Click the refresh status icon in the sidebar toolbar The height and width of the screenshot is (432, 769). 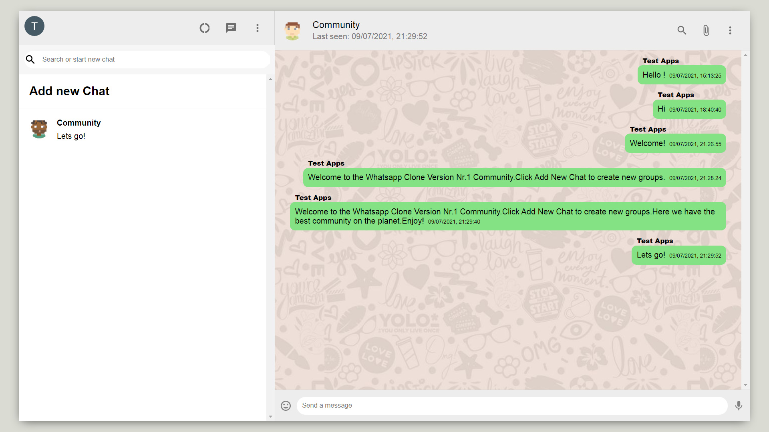click(x=205, y=28)
